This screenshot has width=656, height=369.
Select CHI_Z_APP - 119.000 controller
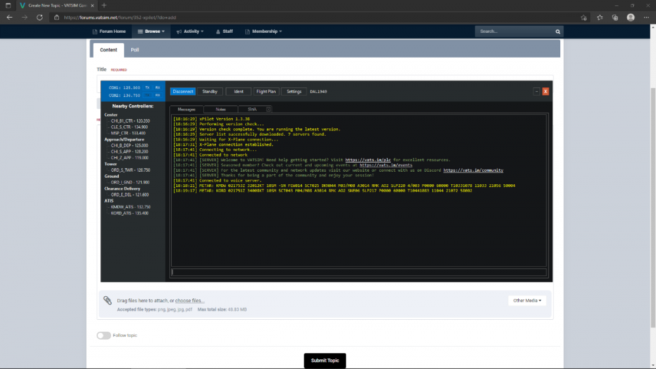pos(129,158)
